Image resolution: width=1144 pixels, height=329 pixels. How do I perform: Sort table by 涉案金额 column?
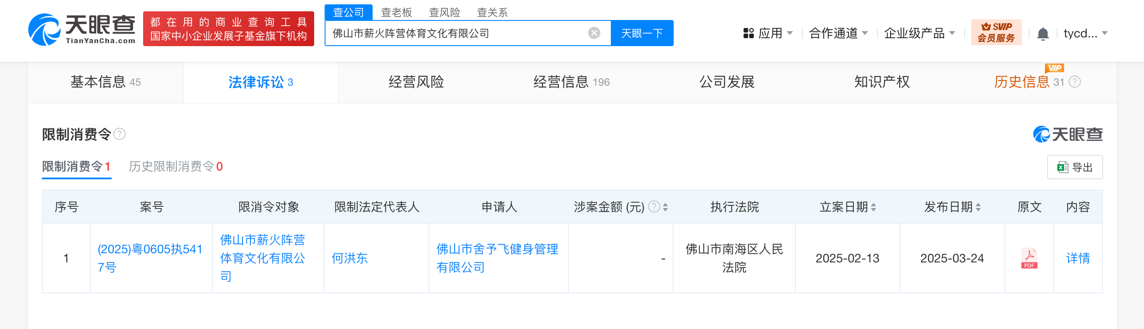pyautogui.click(x=665, y=207)
